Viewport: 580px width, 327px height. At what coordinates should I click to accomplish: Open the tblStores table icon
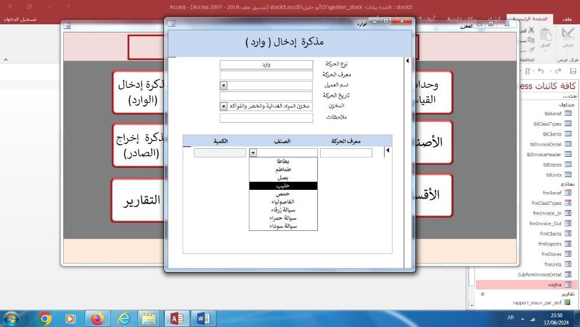(568, 164)
